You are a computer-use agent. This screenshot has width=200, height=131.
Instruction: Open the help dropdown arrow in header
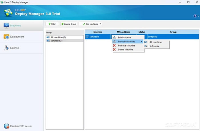click(x=197, y=16)
